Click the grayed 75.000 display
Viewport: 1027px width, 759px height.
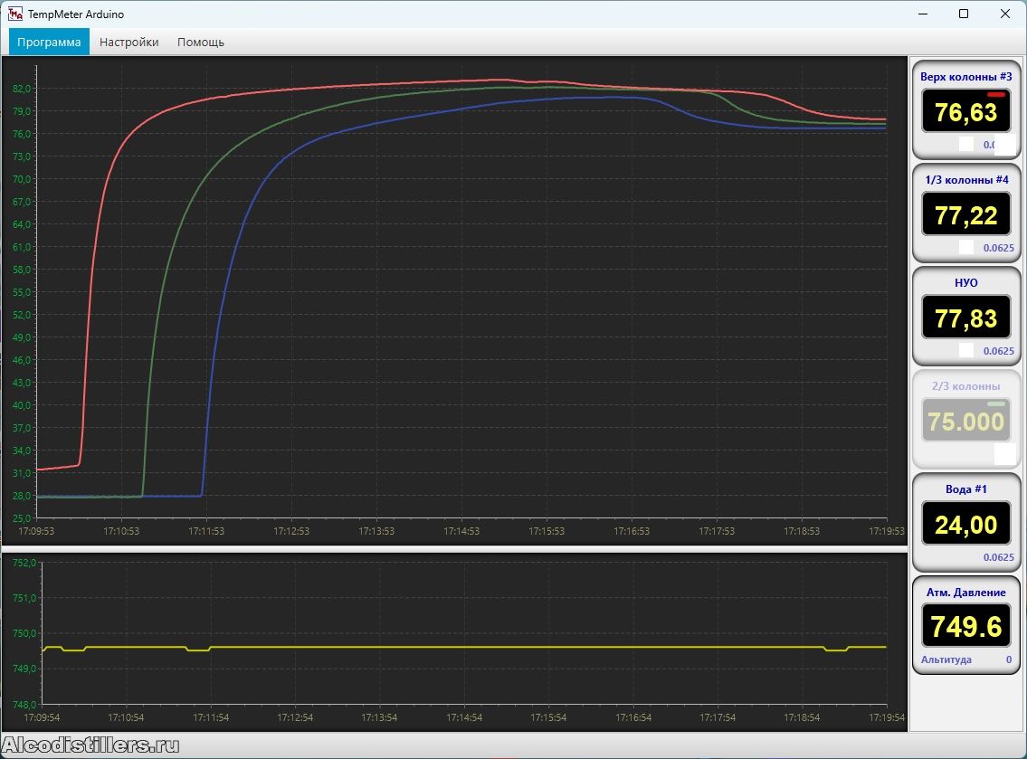pos(966,421)
